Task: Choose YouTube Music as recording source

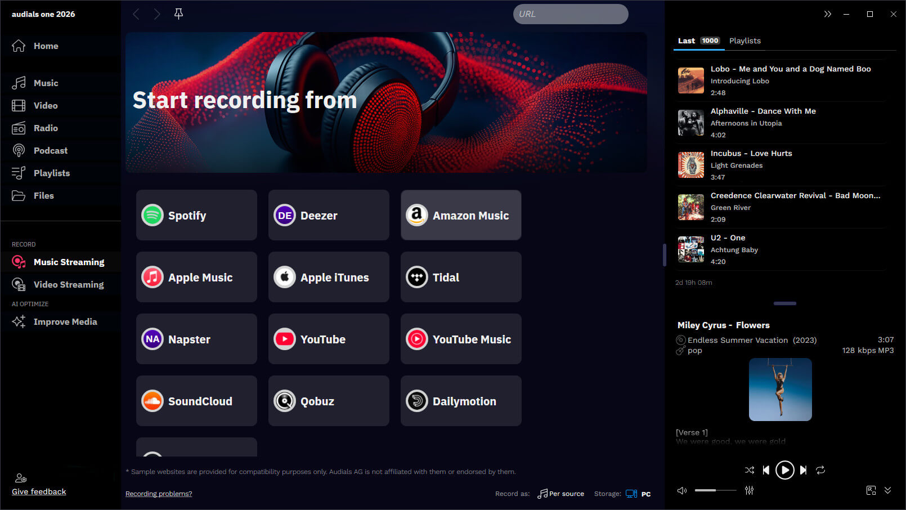Action: [x=460, y=339]
